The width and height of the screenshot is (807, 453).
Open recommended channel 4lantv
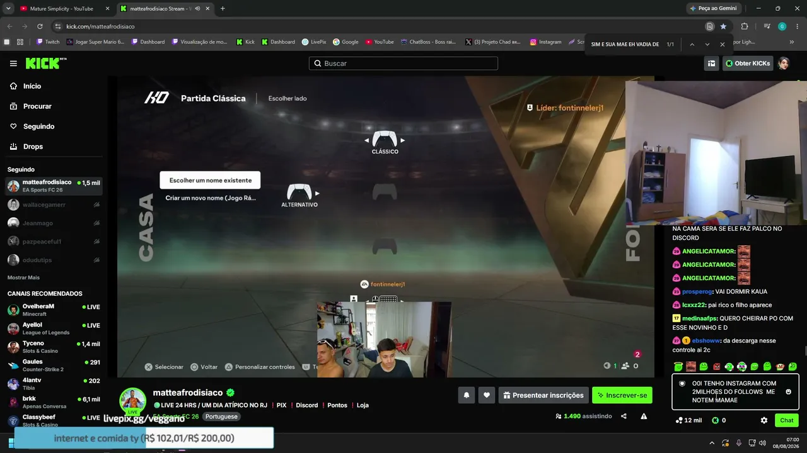point(54,384)
